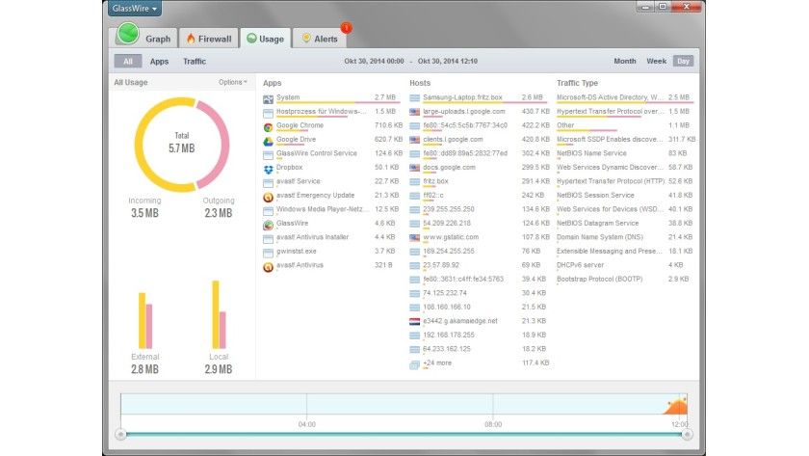
Task: Select NetBIOS Name Service traffic type
Action: (591, 153)
